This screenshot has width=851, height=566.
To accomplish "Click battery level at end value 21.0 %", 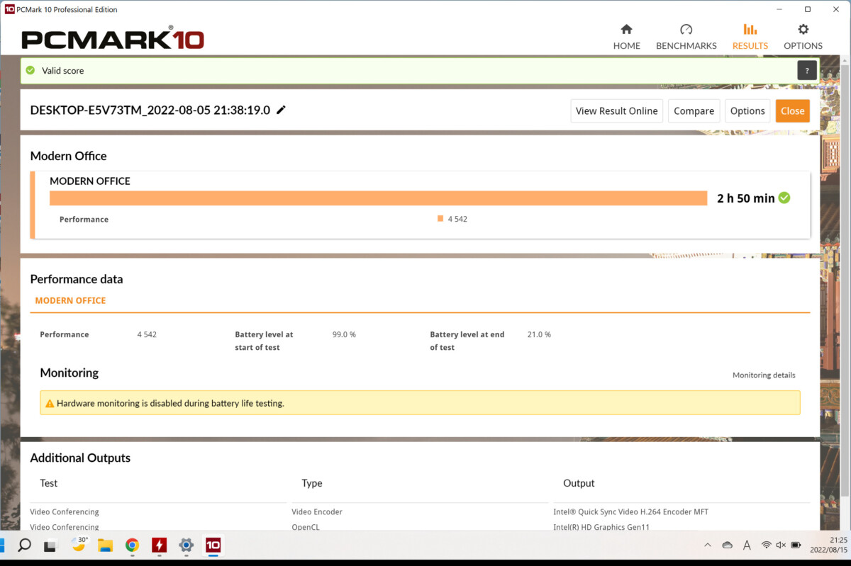I will coord(539,334).
